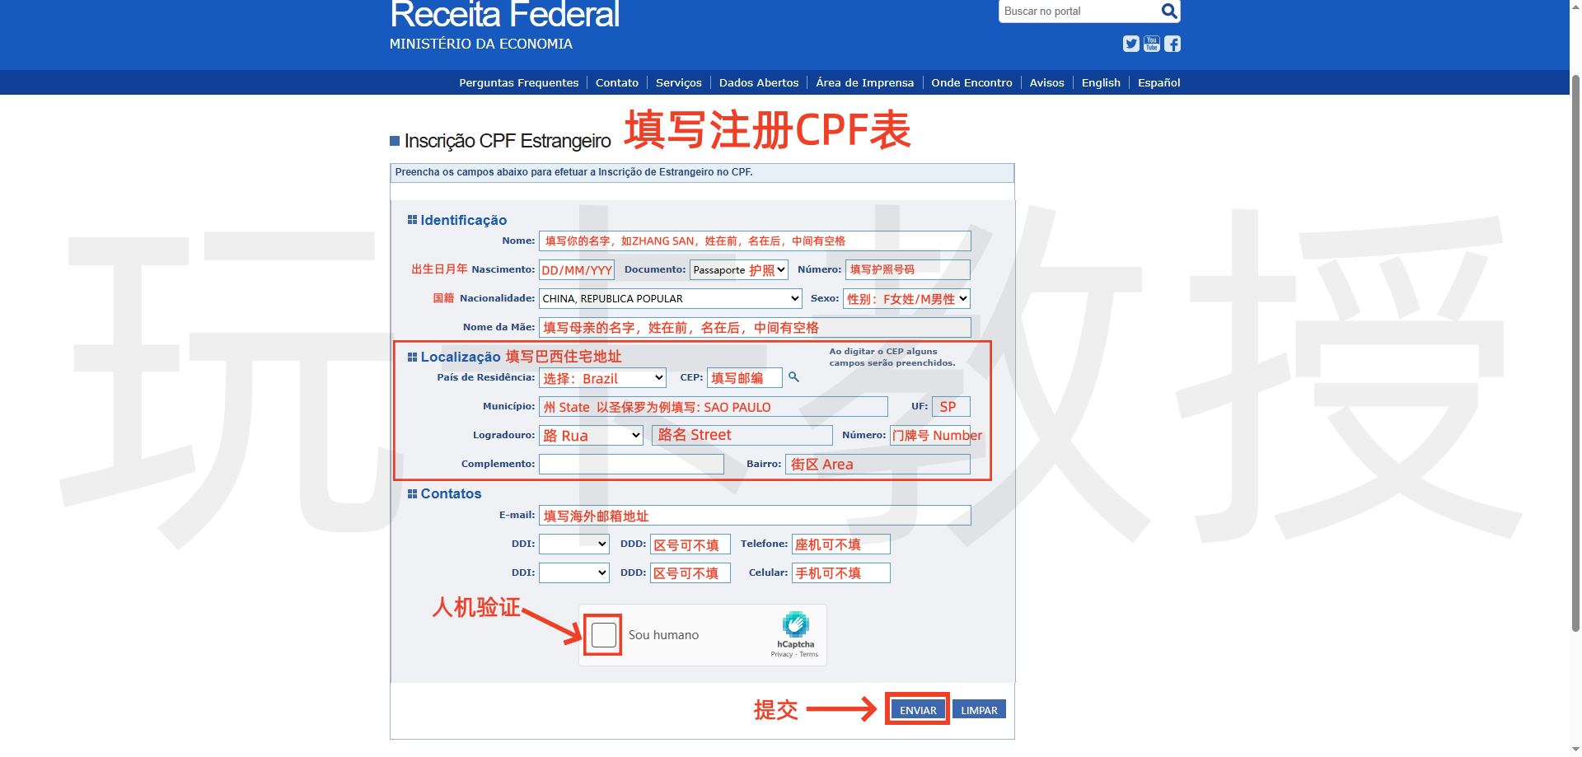Focus the E-mail input field
Image resolution: width=1582 pixels, height=757 pixels.
point(754,516)
